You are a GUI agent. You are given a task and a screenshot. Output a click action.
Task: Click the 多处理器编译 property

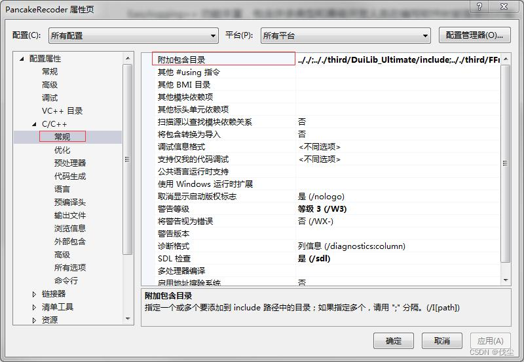coord(181,271)
